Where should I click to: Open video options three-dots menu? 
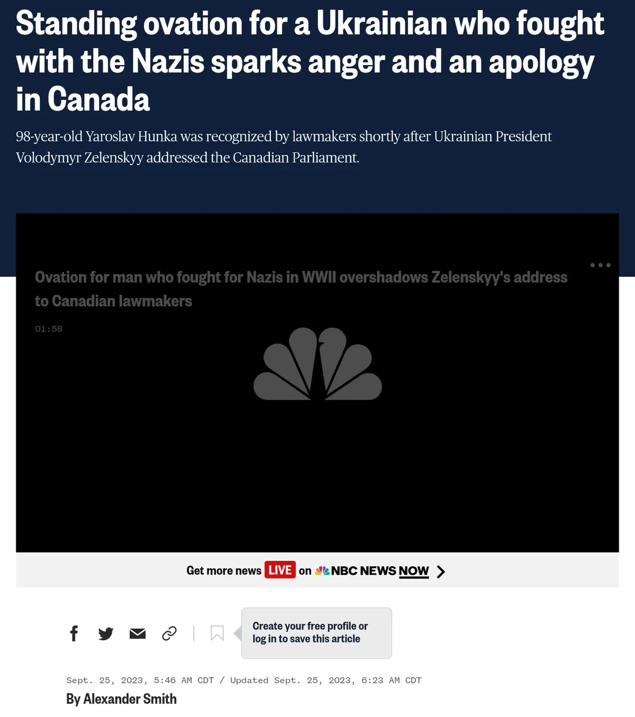(600, 265)
